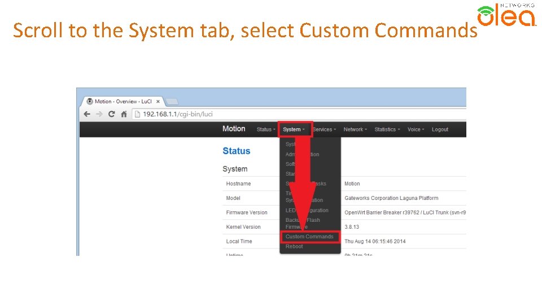Image resolution: width=542 pixels, height=305 pixels.
Task: Open the Status dropdown menu
Action: (266, 129)
